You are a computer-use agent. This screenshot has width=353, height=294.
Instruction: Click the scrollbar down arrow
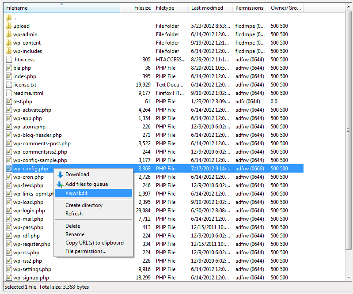click(x=349, y=277)
